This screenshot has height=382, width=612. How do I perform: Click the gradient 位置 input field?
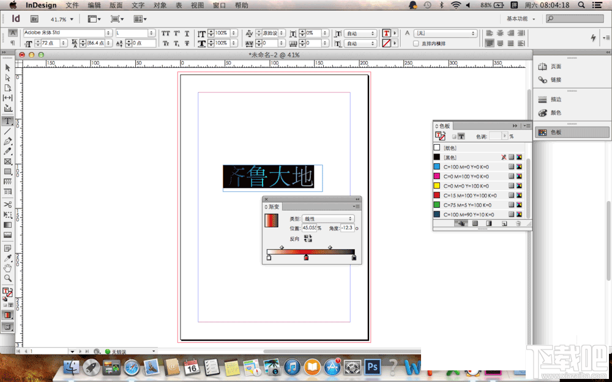point(309,227)
